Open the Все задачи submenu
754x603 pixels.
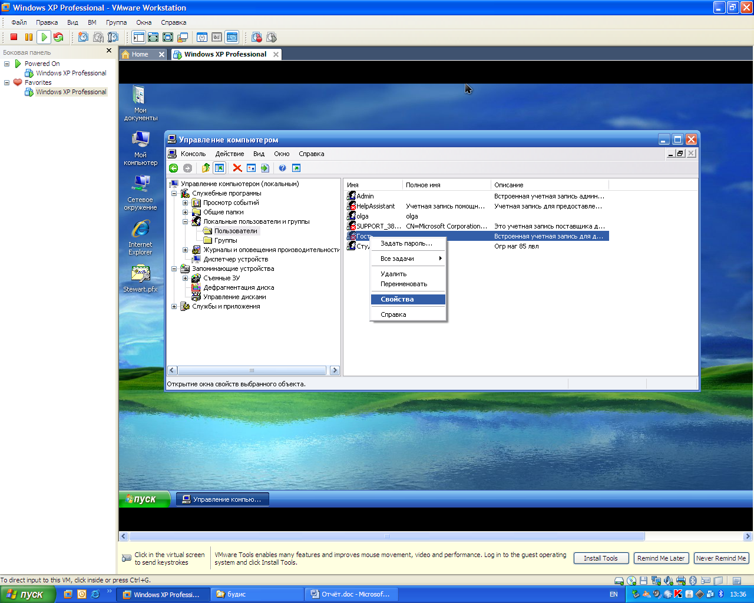(x=408, y=259)
